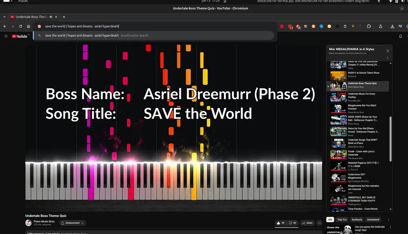408x234 pixels.
Task: Click the DuckDuckGo shield icon in address bar
Action: (39, 26)
